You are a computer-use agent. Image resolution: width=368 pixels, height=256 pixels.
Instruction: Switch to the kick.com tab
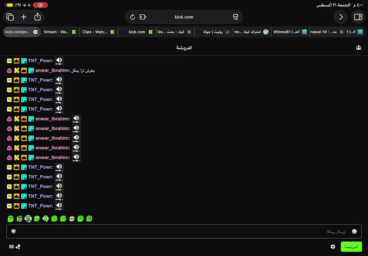click(x=137, y=32)
